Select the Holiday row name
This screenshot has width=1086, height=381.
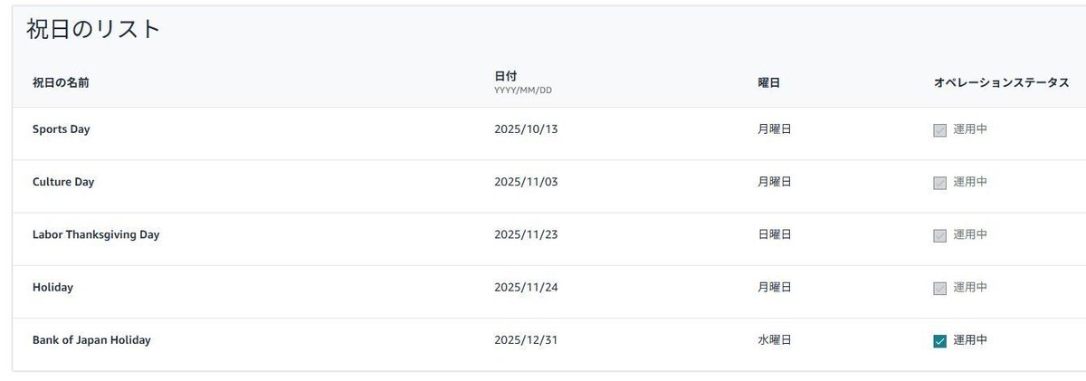click(52, 287)
